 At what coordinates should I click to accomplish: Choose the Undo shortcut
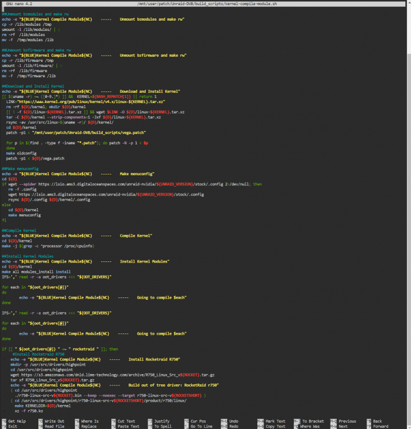[230, 422]
